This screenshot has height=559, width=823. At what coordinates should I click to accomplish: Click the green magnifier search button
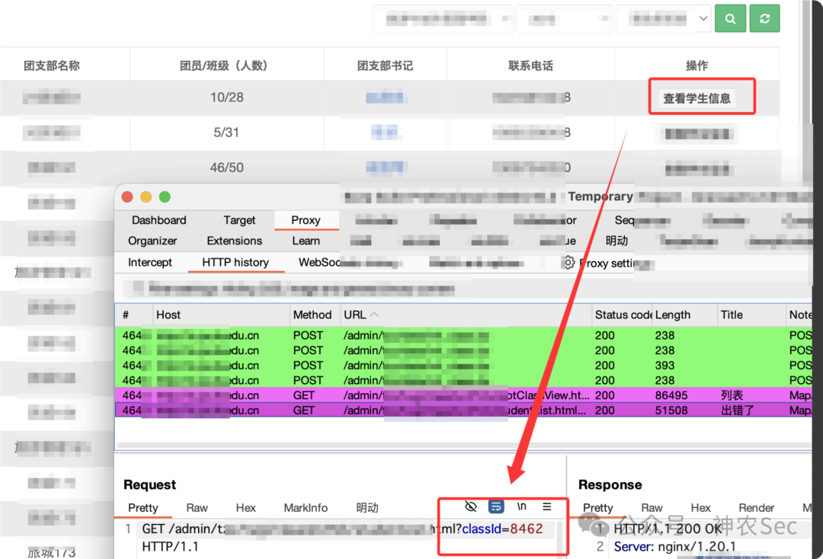729,18
